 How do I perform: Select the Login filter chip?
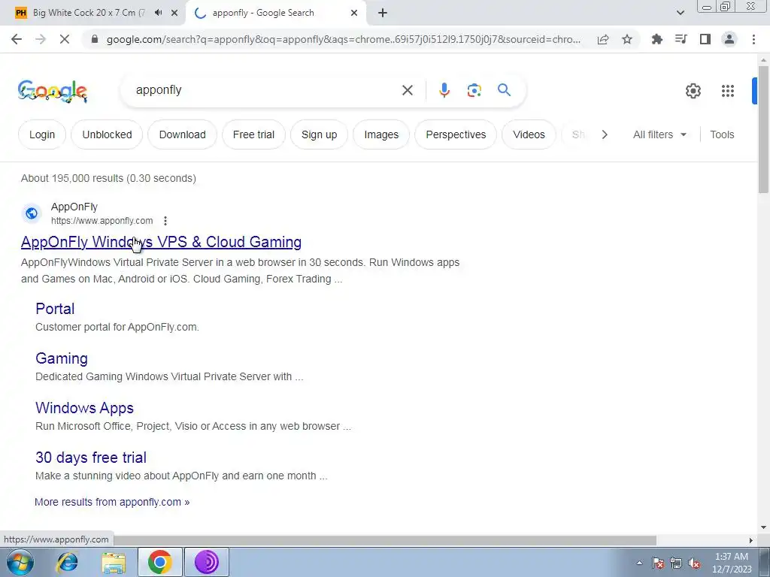pyautogui.click(x=42, y=134)
